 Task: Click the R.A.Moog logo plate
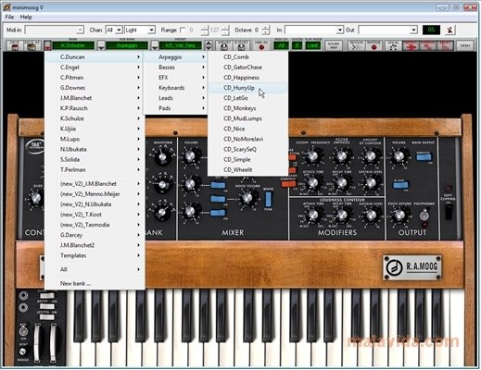click(x=412, y=267)
